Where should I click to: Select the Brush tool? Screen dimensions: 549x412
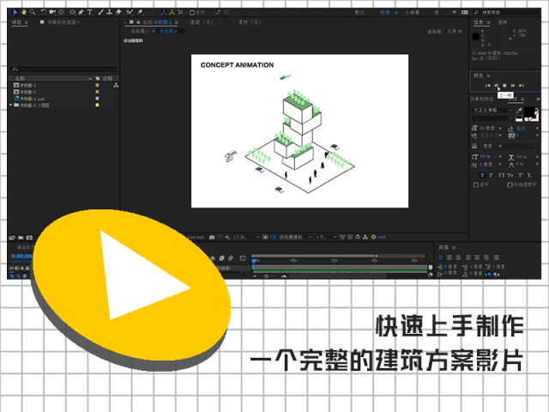101,12
